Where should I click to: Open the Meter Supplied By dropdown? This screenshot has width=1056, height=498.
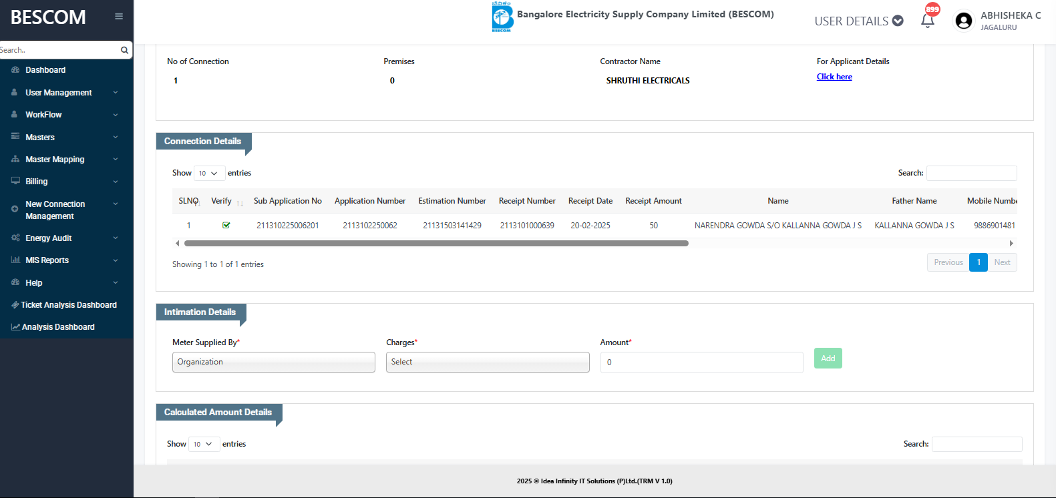click(274, 362)
